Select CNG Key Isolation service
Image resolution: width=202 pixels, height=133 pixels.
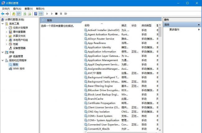tap(99, 112)
